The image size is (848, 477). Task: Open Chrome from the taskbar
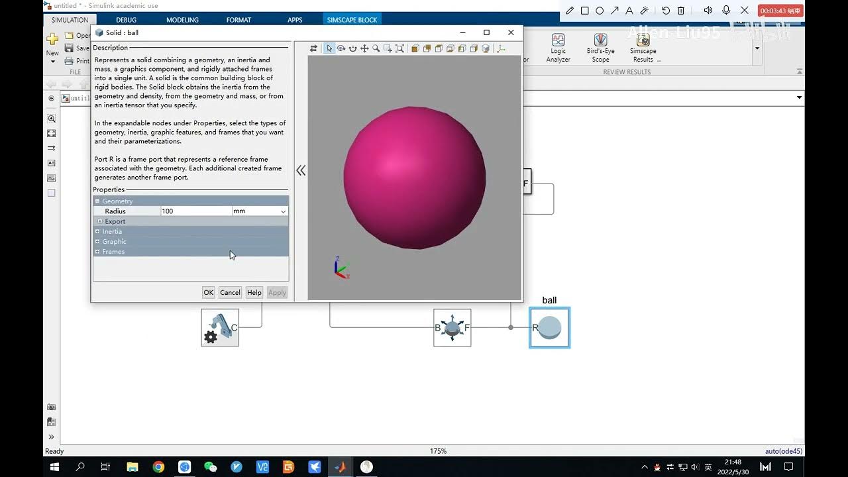(x=158, y=467)
